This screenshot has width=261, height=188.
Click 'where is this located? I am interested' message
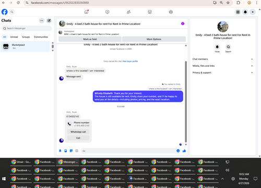tap(85, 71)
